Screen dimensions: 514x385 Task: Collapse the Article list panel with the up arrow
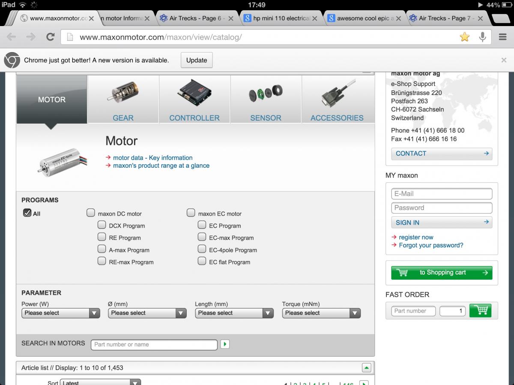(366, 367)
